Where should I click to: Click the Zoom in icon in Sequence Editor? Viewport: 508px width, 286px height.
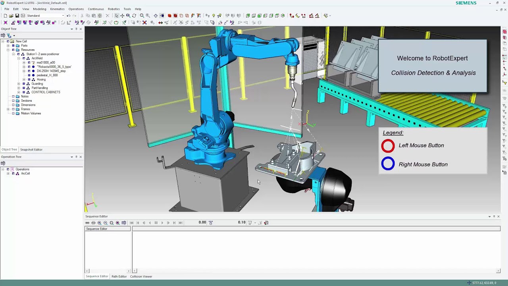[99, 222]
